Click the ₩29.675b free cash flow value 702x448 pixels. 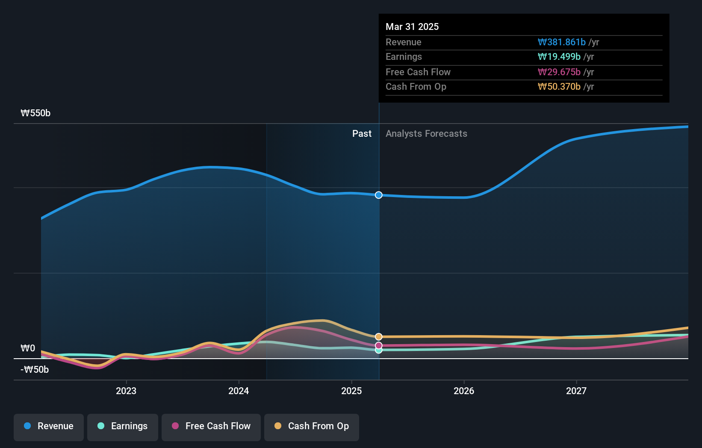[x=559, y=72]
